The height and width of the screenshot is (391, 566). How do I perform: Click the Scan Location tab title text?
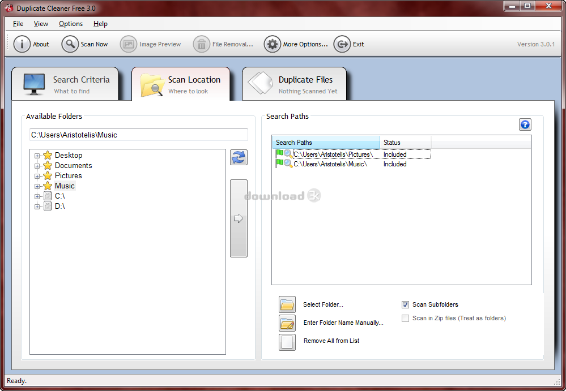coord(194,80)
